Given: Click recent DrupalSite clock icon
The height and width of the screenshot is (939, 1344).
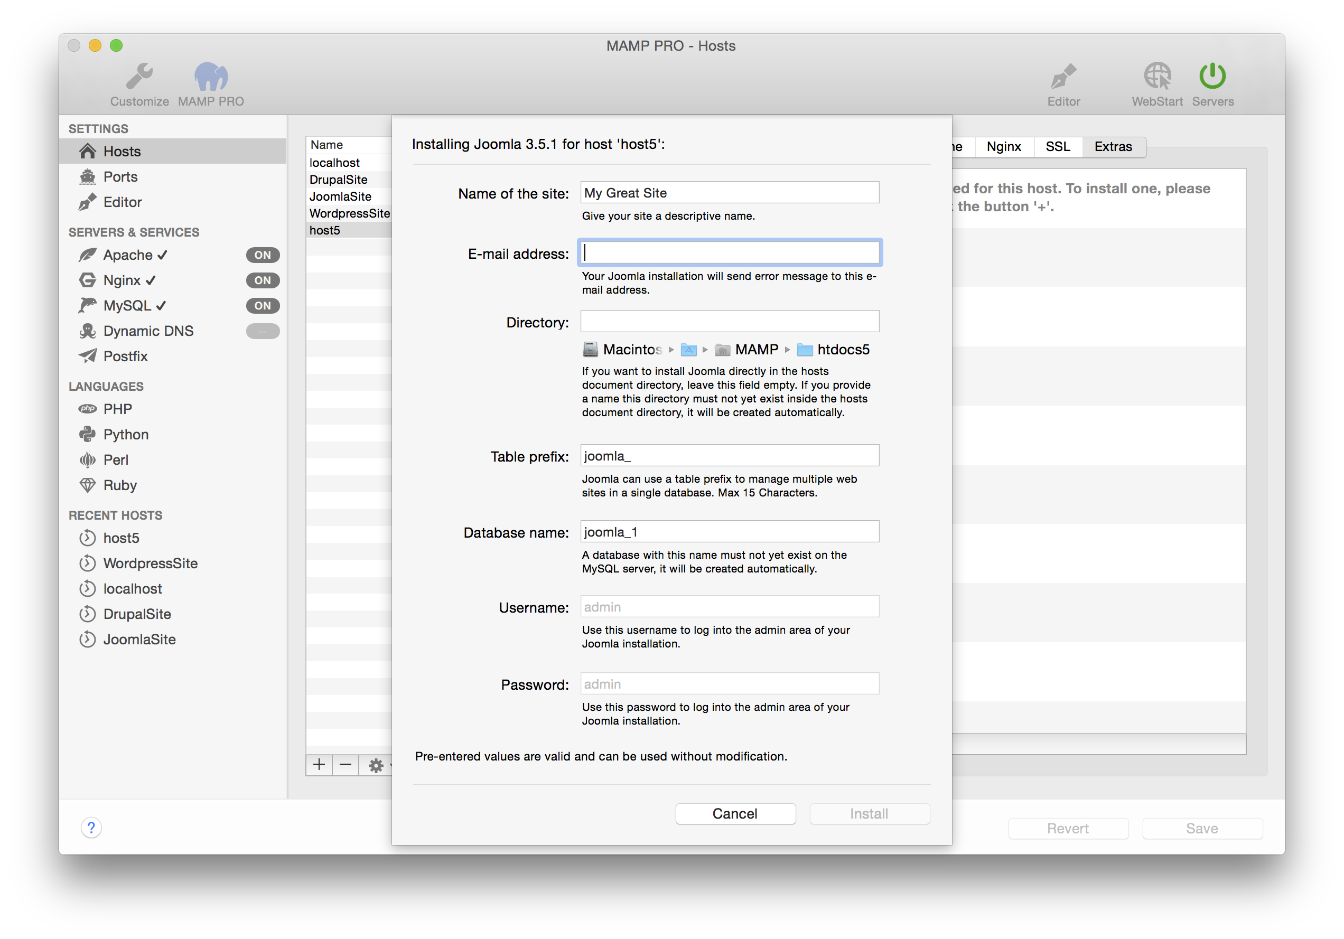Looking at the screenshot, I should (x=88, y=614).
